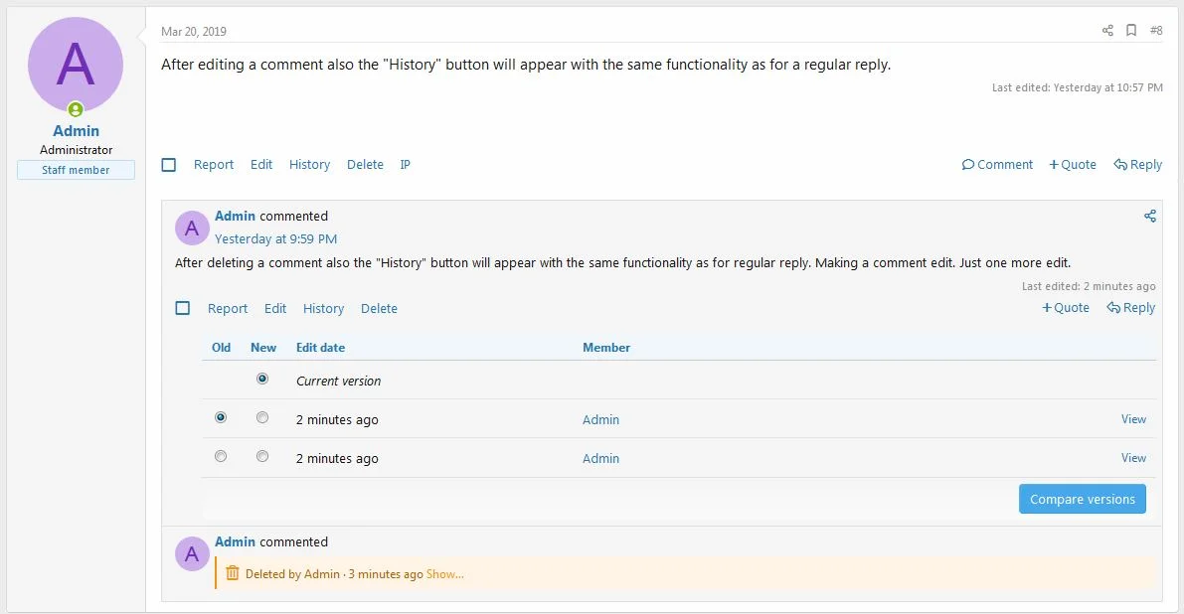Screen dimensions: 1184x614
Task: Click the green online status badge
Action: tap(76, 109)
